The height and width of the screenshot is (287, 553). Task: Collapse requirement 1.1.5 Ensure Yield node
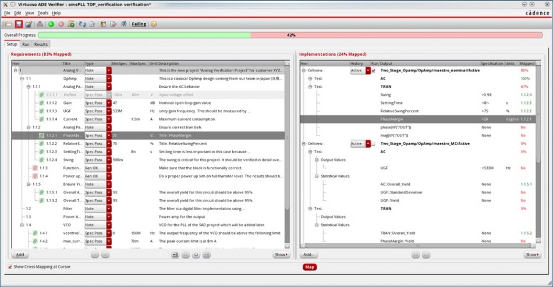pos(29,185)
